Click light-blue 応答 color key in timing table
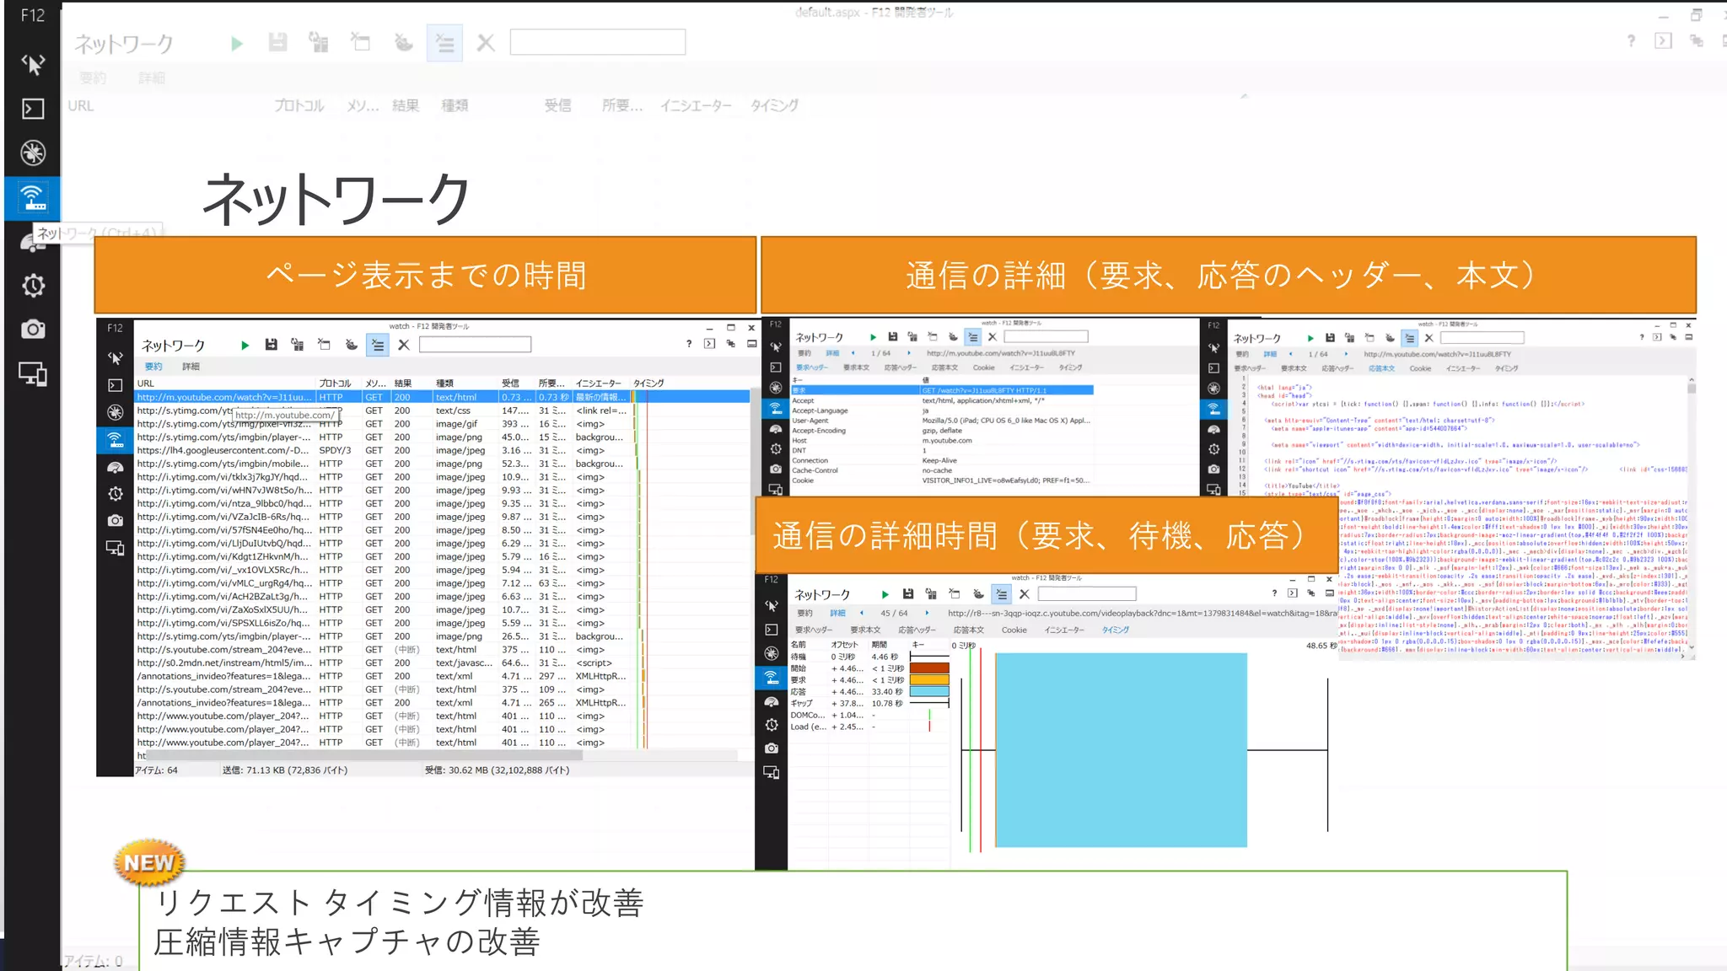Image resolution: width=1727 pixels, height=971 pixels. (929, 691)
